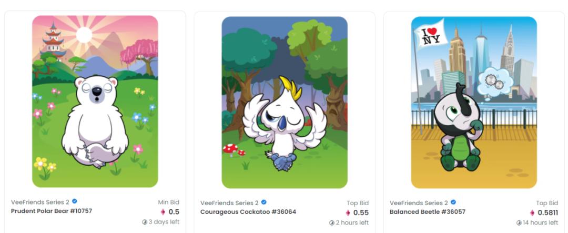Click the Ethereum icon next to 0.5

click(x=163, y=212)
